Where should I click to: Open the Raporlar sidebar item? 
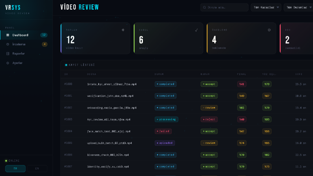pos(26,54)
